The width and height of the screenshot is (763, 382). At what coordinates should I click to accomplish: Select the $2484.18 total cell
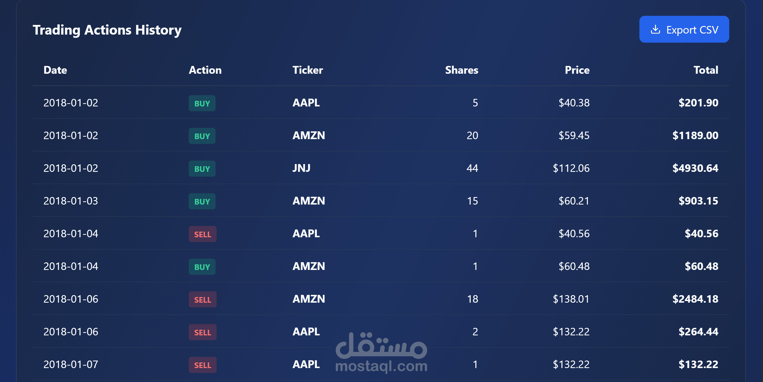pos(695,299)
